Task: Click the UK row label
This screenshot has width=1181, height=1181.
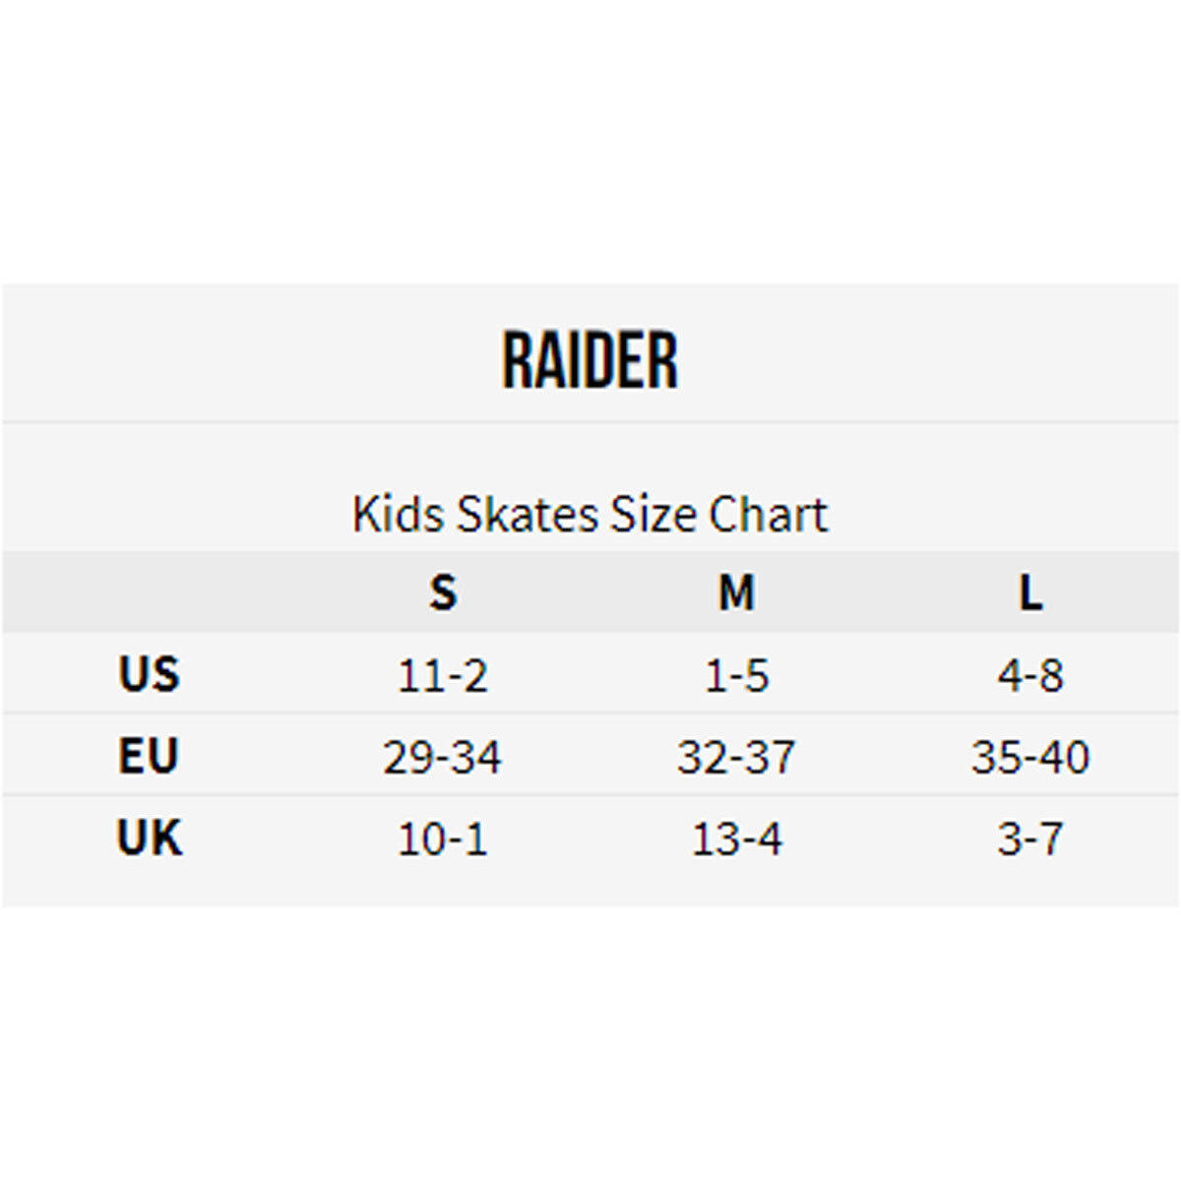Action: tap(149, 839)
